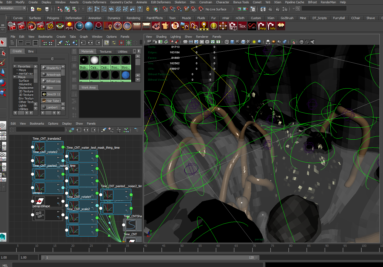This screenshot has height=267, width=383.
Task: Open the RenderMan Help shelf icon
Action: tap(262, 26)
